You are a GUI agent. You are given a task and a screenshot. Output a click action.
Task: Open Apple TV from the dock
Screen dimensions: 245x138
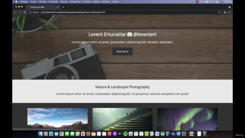pos(120,134)
